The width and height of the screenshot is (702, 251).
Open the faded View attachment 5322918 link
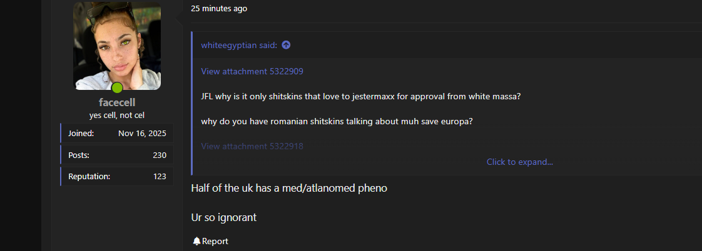tap(252, 146)
